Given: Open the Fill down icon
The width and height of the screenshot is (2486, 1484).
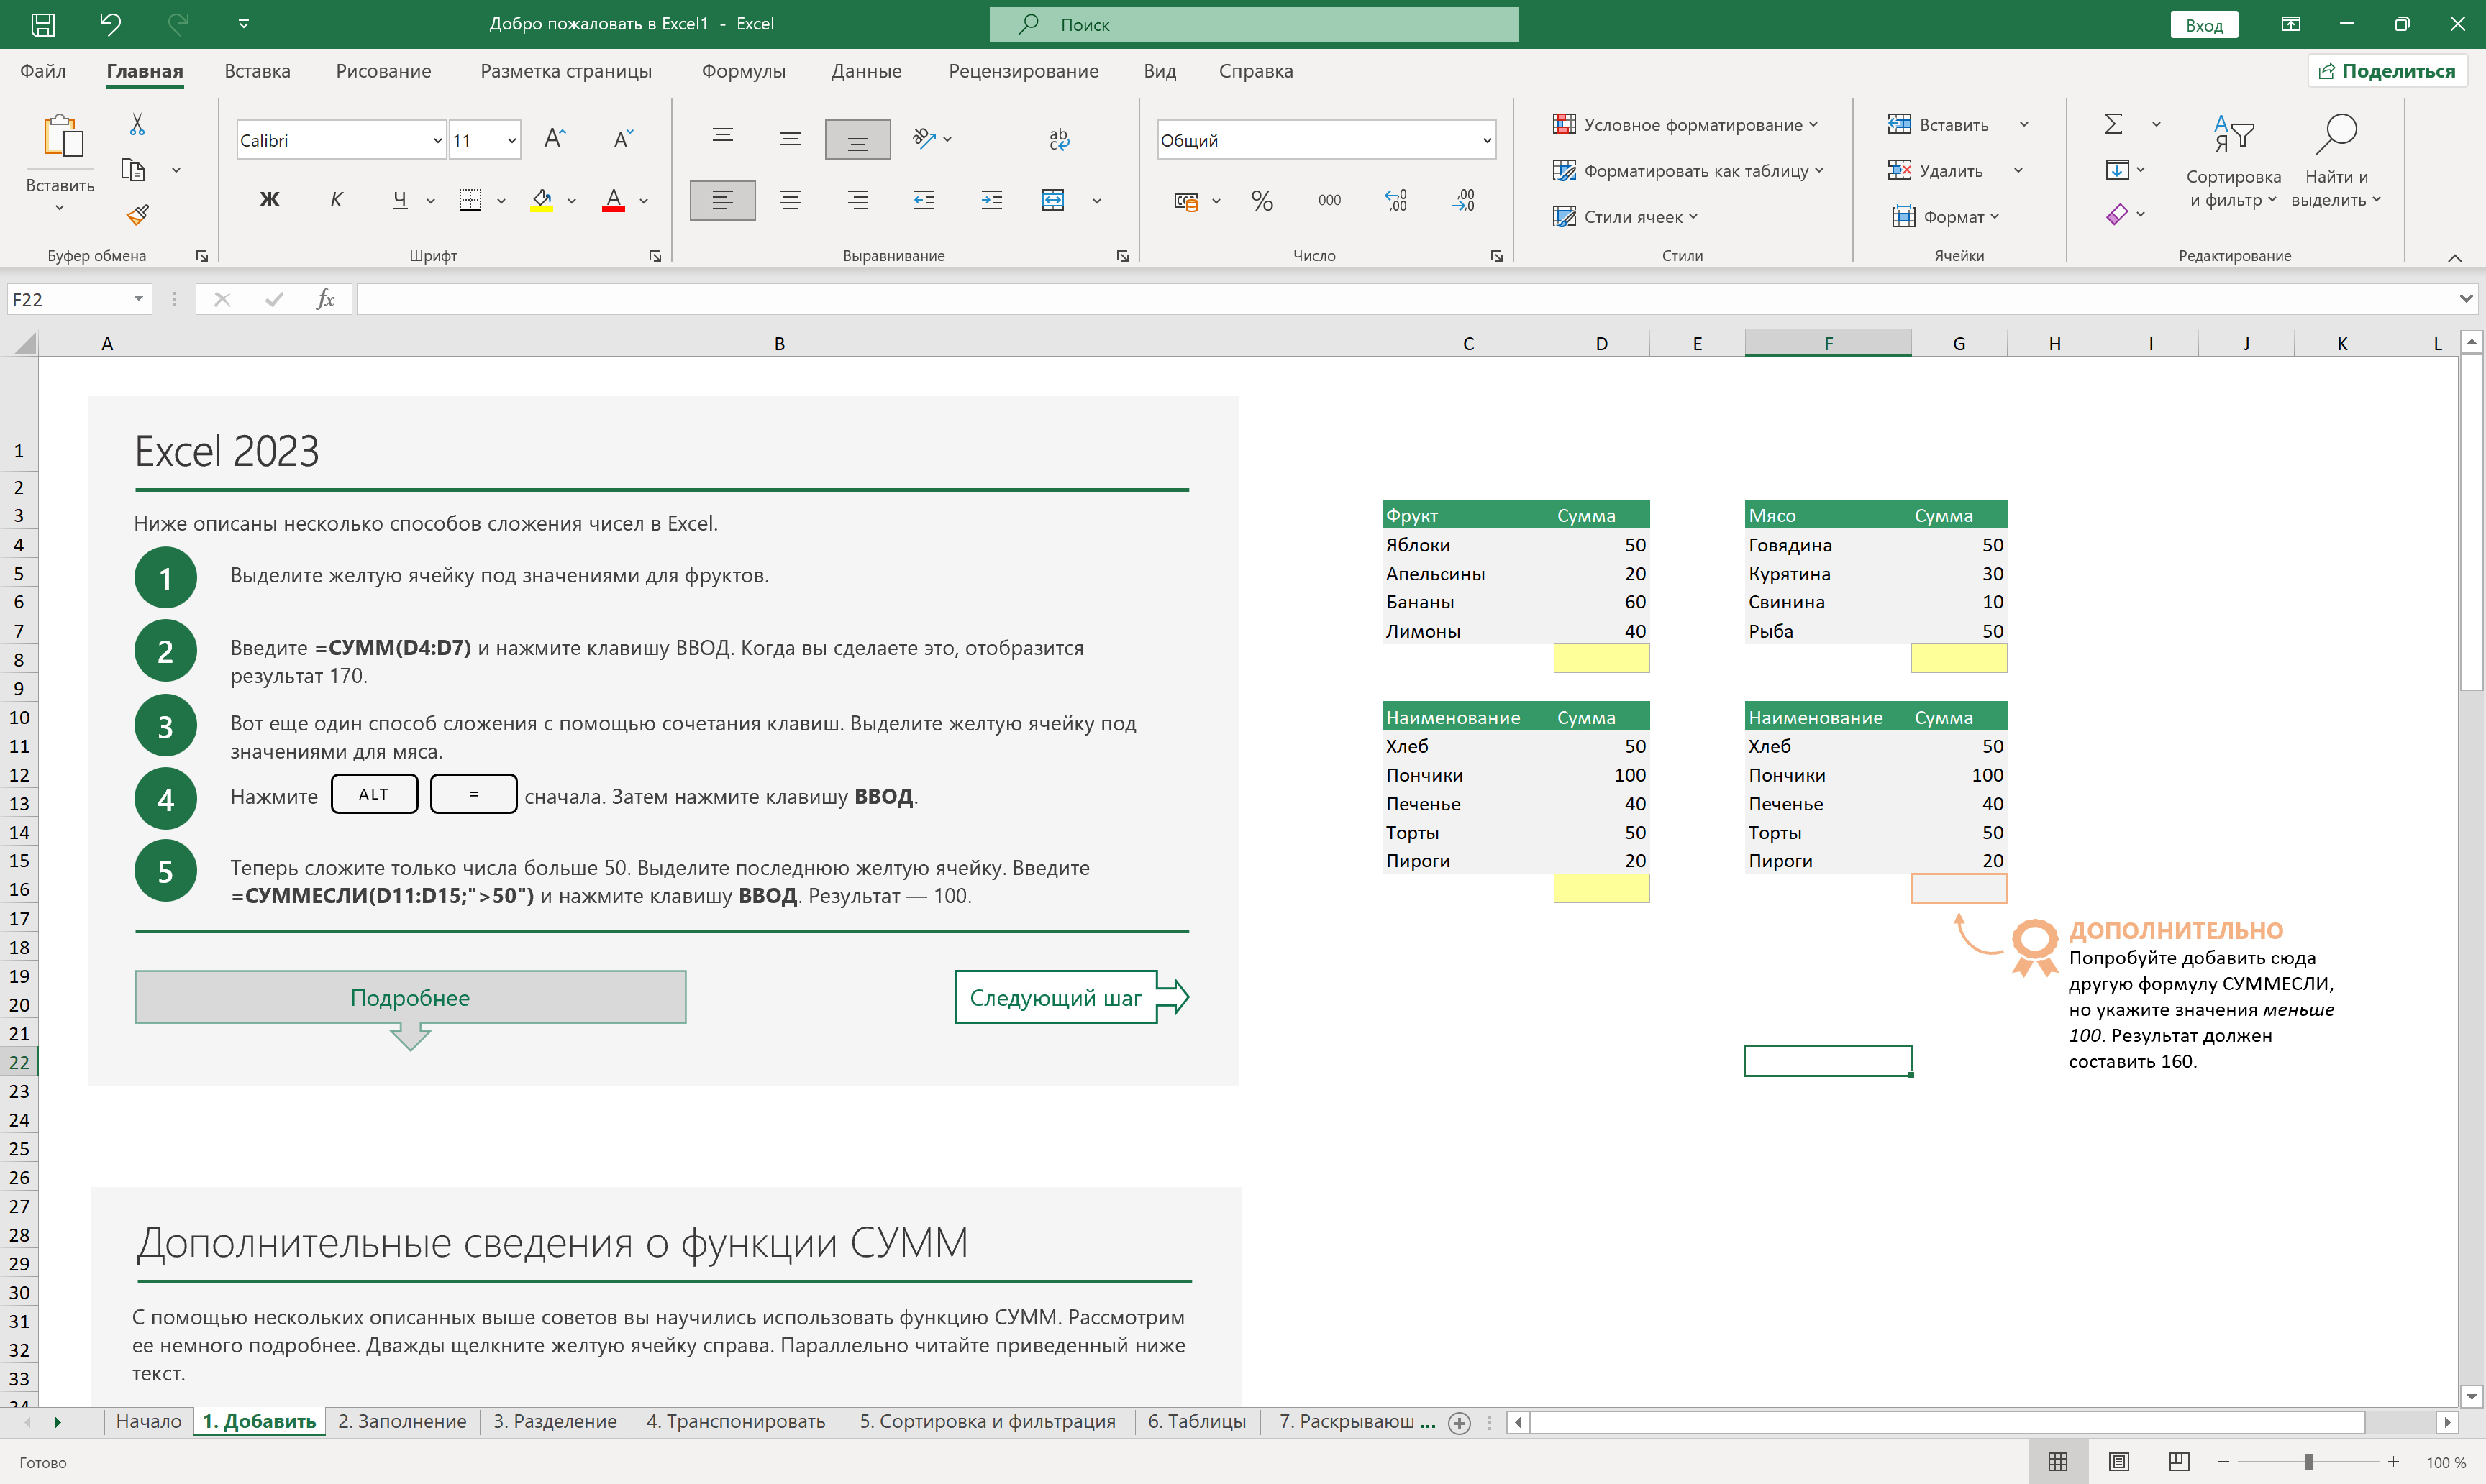Looking at the screenshot, I should (2116, 170).
